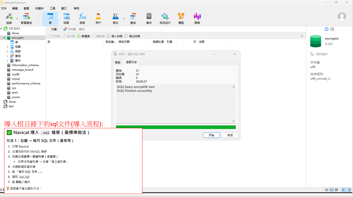Switch to detail list view icon

click(x=332, y=190)
